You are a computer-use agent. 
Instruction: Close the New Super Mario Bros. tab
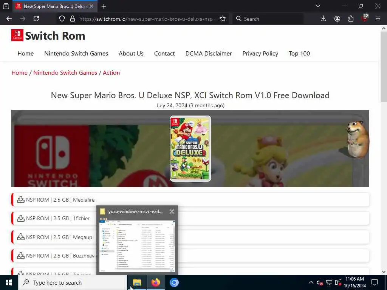91,6
